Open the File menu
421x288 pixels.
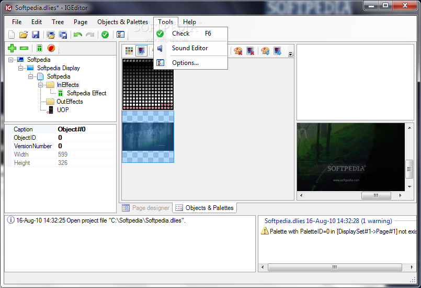click(17, 22)
